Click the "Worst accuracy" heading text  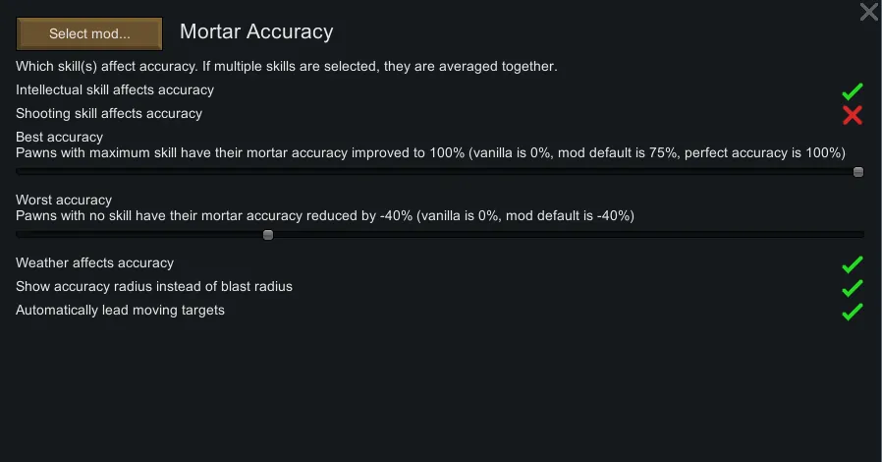pos(64,200)
